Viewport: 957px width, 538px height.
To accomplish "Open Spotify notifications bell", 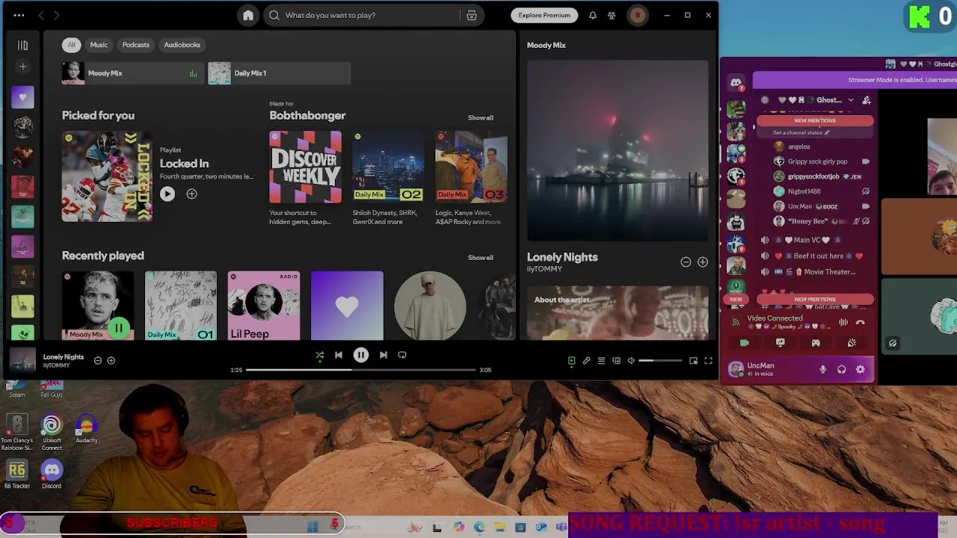I will point(593,15).
